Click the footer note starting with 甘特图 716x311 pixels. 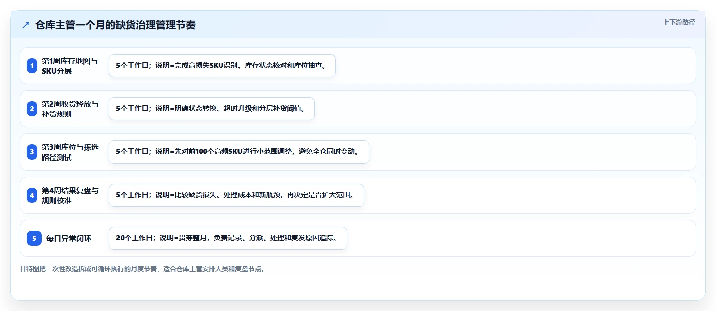pyautogui.click(x=142, y=269)
